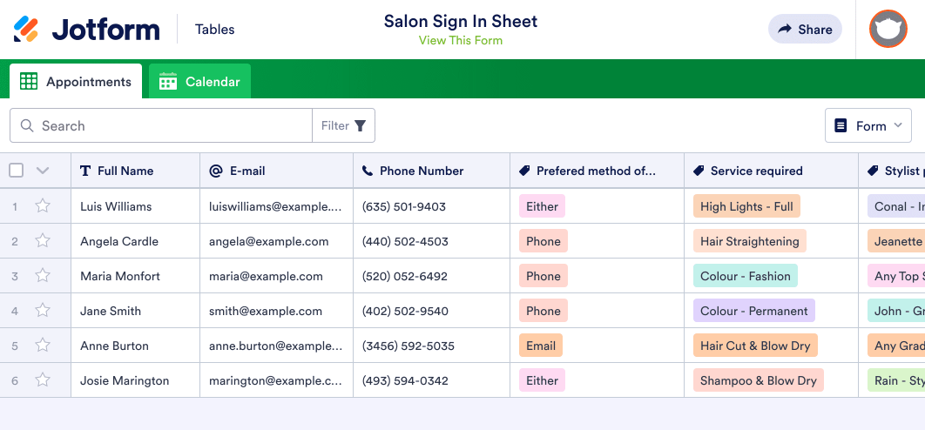The image size is (925, 430).
Task: Click the Jotform logo icon
Action: [x=26, y=30]
